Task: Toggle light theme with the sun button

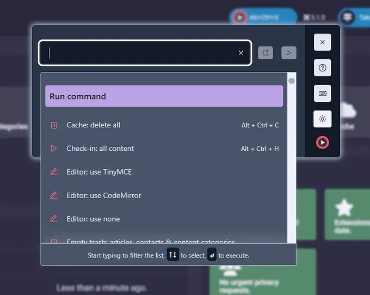Action: [322, 119]
